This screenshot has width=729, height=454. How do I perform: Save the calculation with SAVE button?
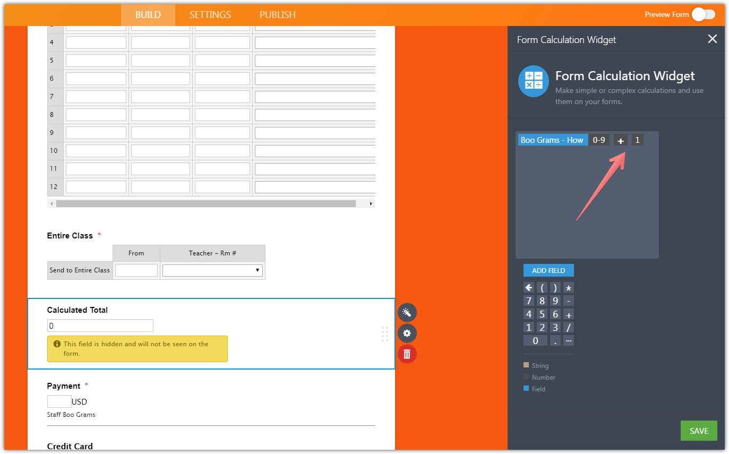[x=698, y=431]
